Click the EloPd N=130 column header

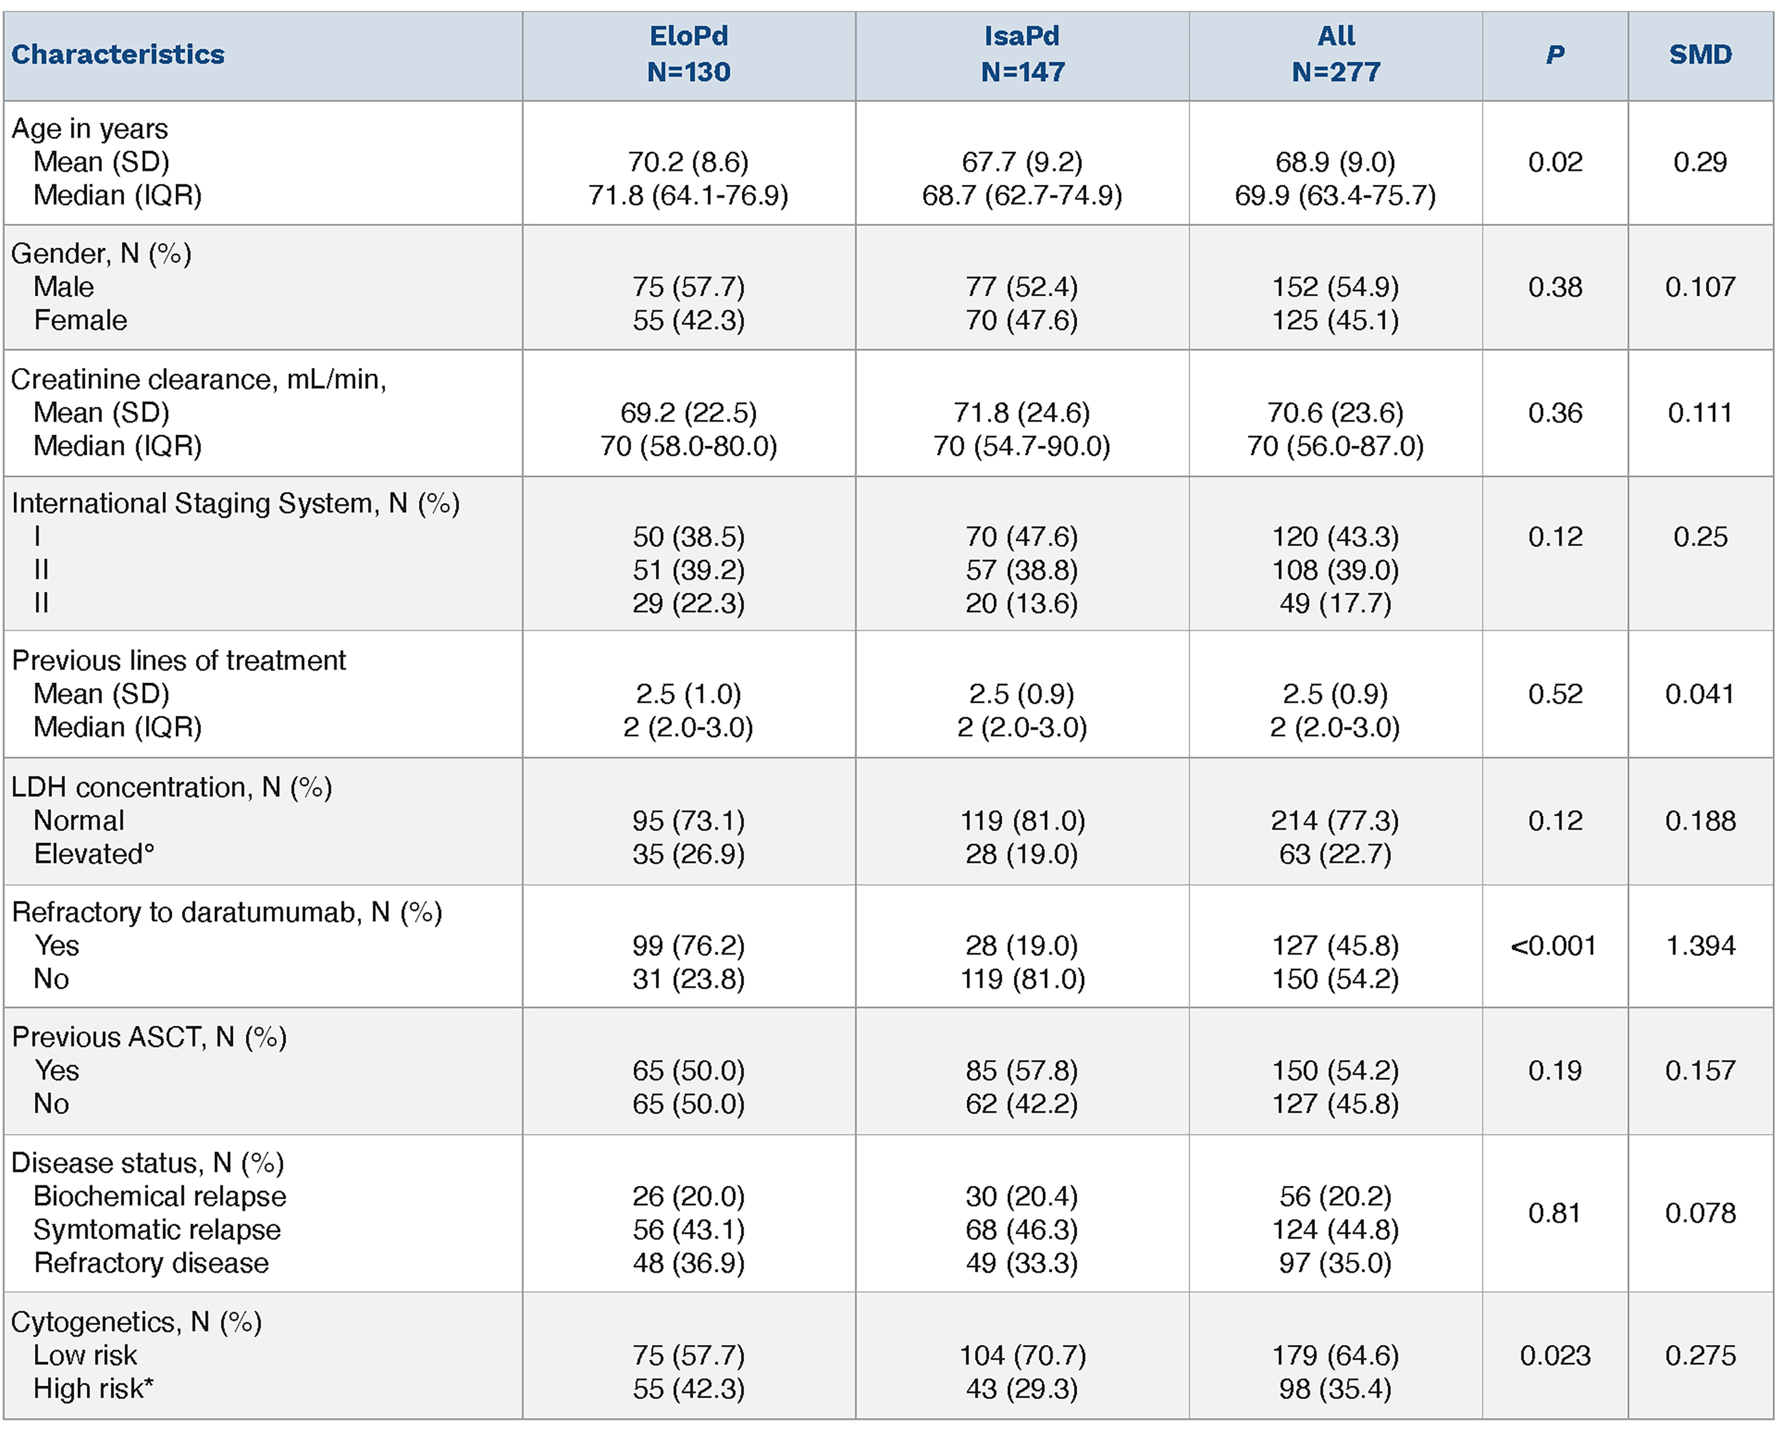click(688, 55)
